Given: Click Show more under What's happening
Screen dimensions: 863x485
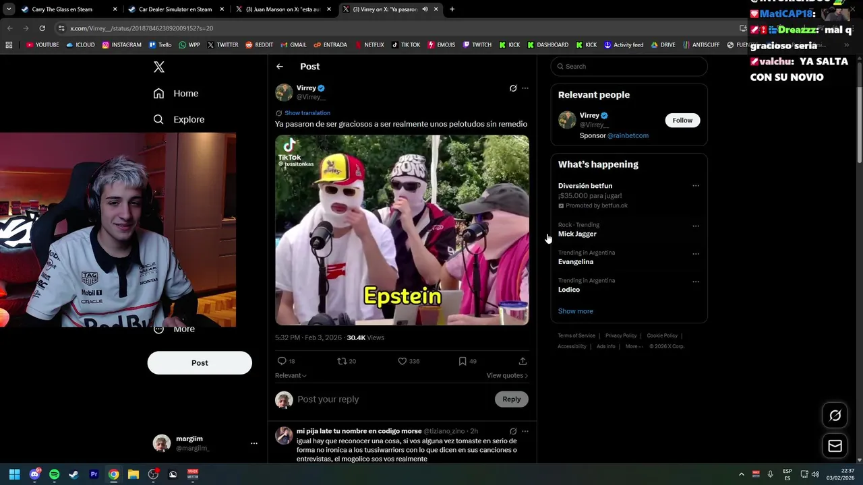Looking at the screenshot, I should pos(576,311).
